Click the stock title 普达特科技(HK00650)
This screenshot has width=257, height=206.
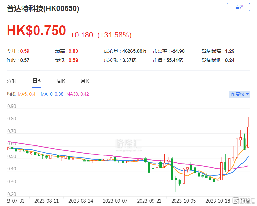coord(43,8)
